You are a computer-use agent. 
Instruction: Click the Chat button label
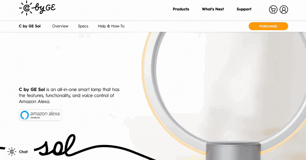23,152
